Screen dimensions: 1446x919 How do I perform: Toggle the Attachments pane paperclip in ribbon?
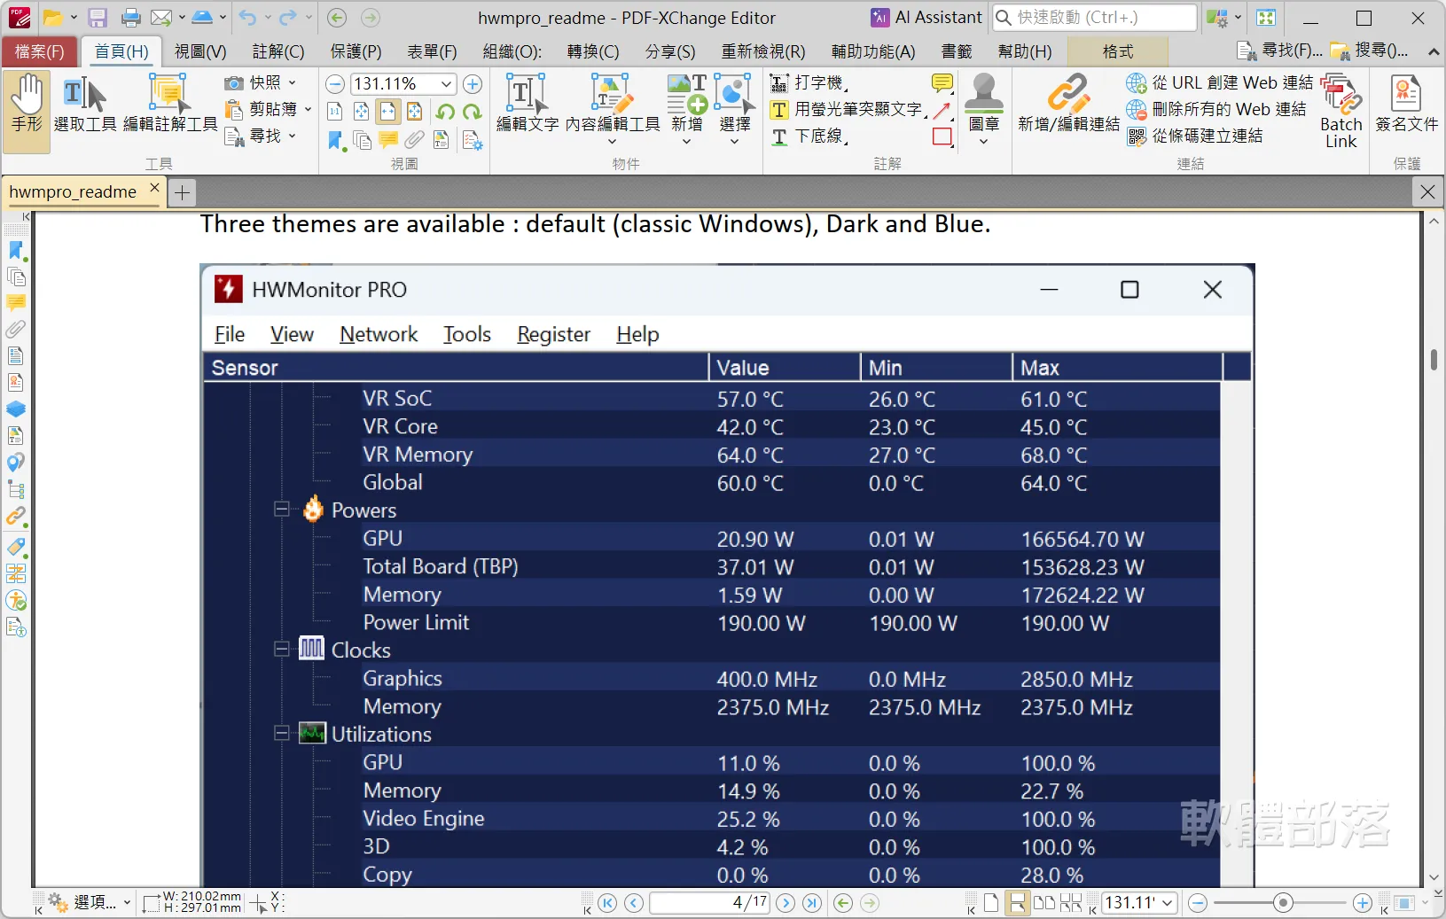(415, 140)
